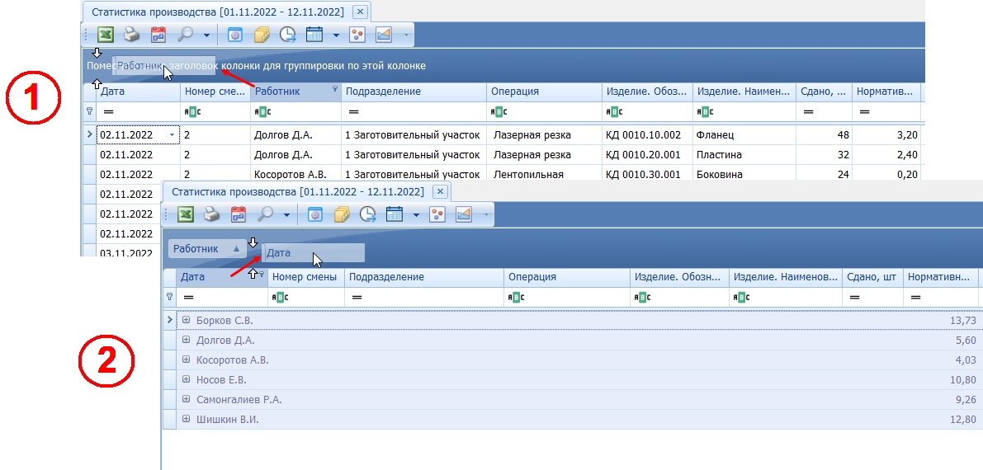Expand the Борков С.В. group row
The width and height of the screenshot is (983, 470).
(x=187, y=320)
